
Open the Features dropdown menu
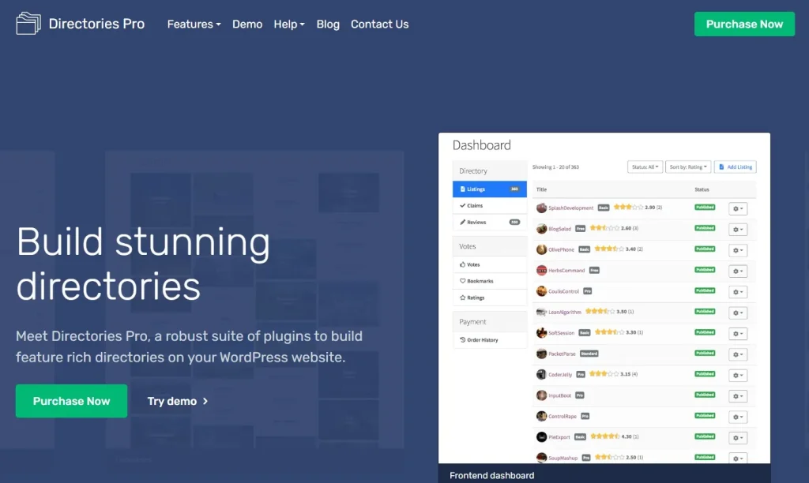[194, 24]
